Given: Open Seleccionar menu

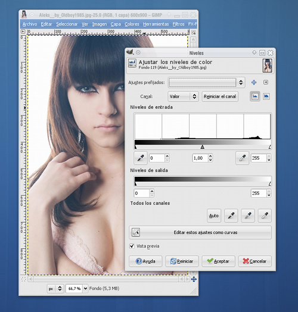Looking at the screenshot, I should [67, 24].
